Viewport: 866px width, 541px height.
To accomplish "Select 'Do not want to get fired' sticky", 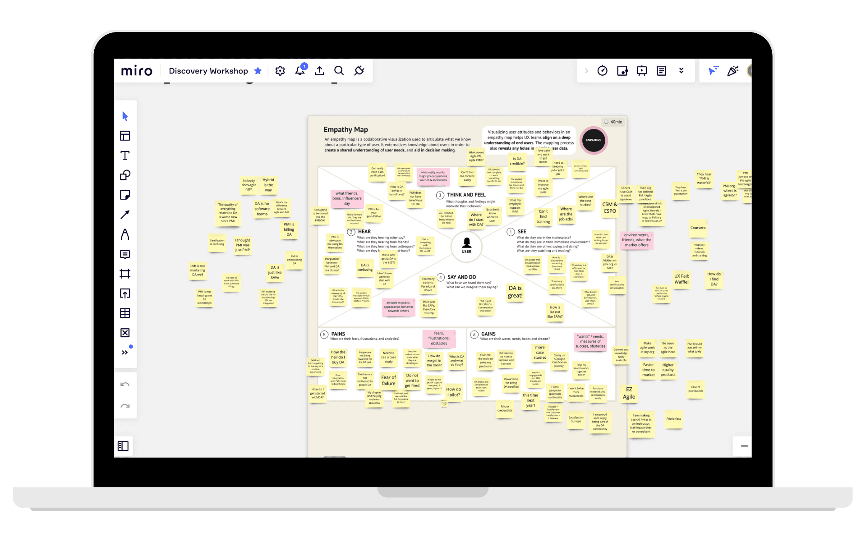I will [412, 381].
